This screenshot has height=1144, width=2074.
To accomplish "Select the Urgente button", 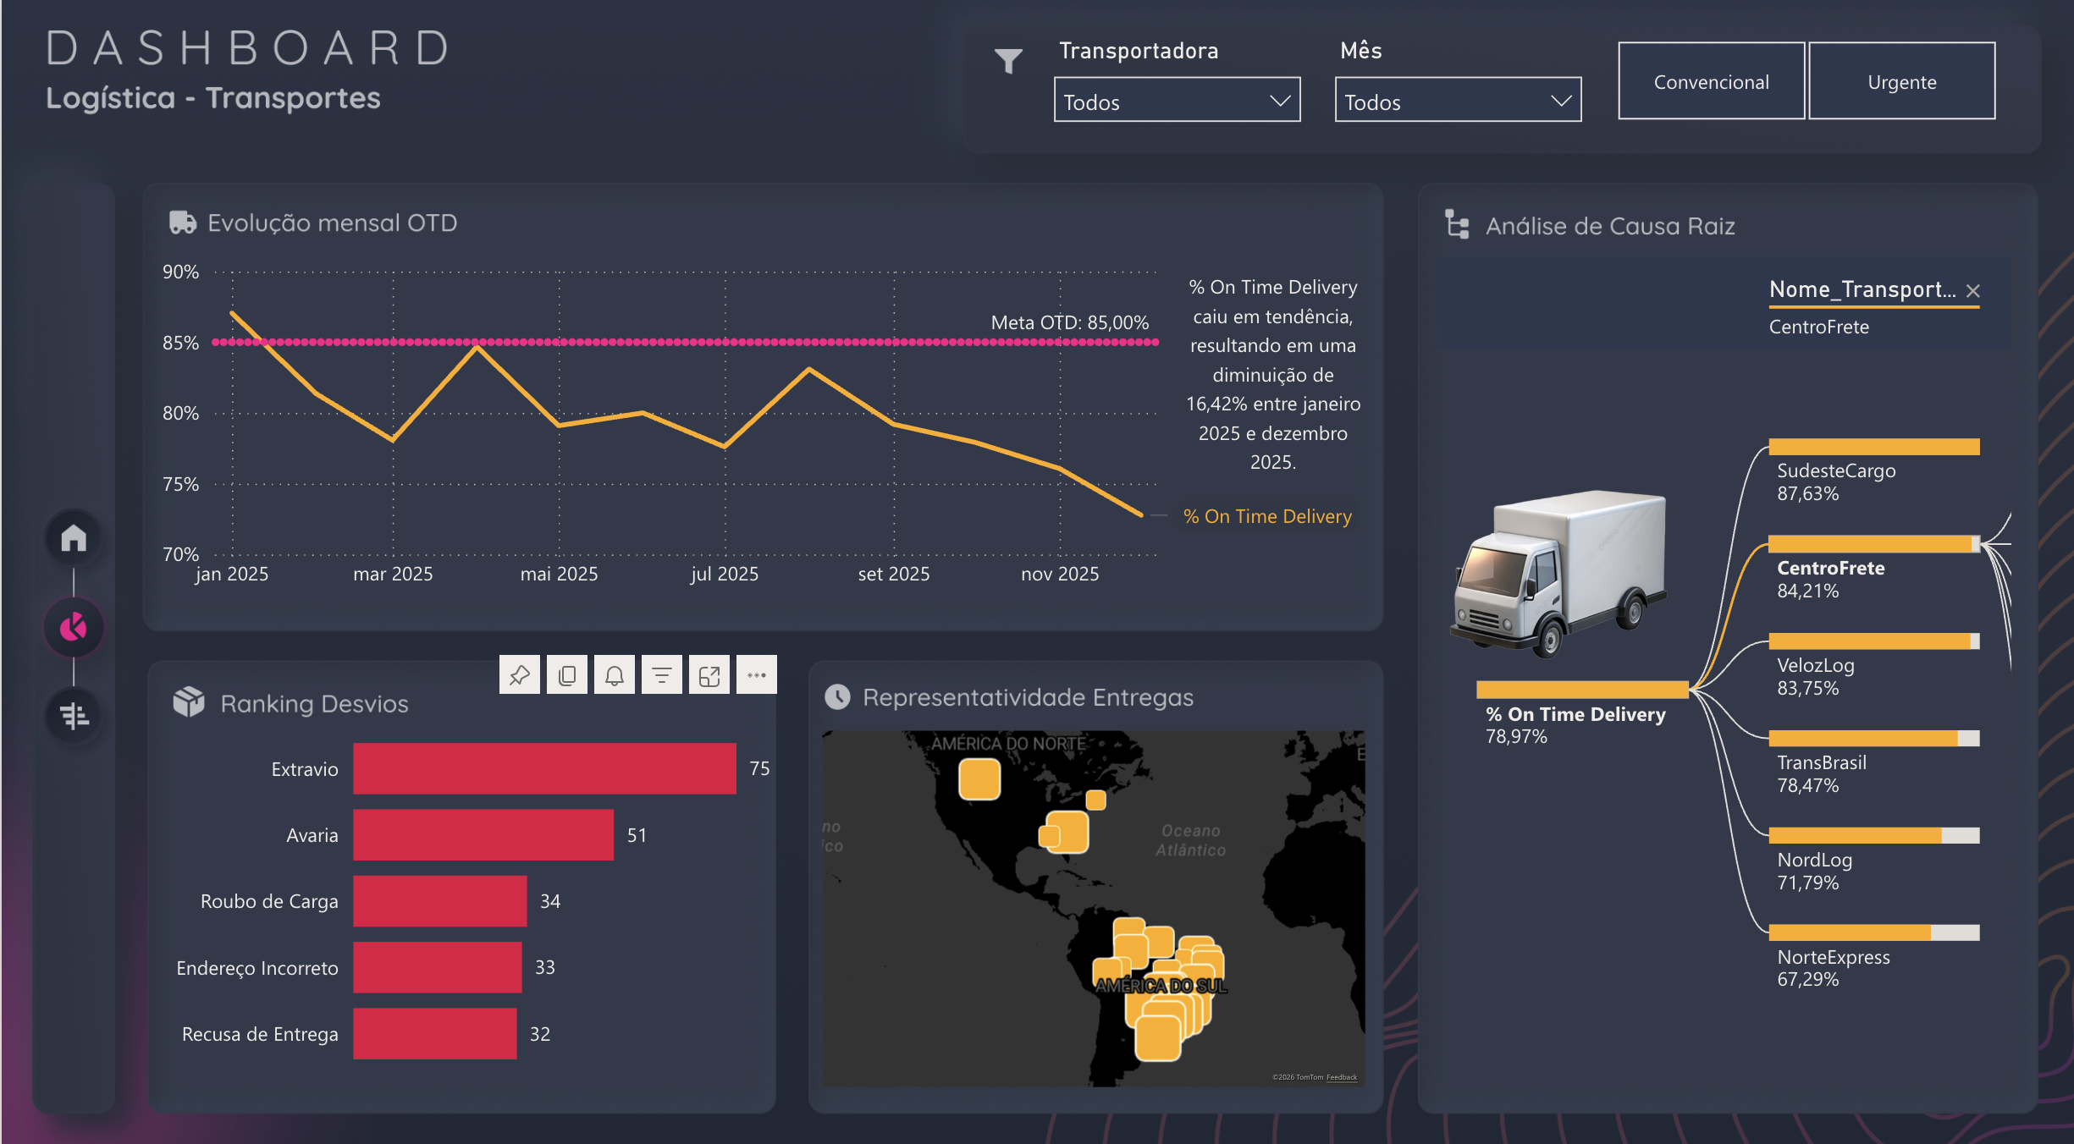I will [1901, 81].
